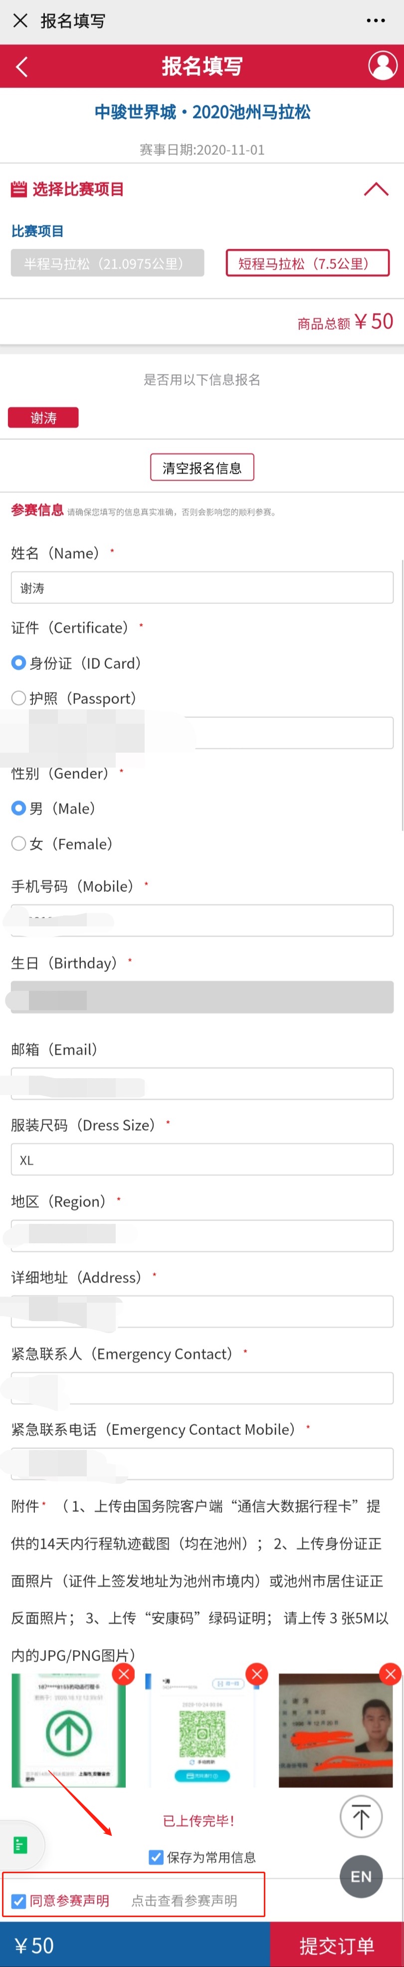Image resolution: width=404 pixels, height=1967 pixels.
Task: Open the three-dot more options menu
Action: click(376, 20)
